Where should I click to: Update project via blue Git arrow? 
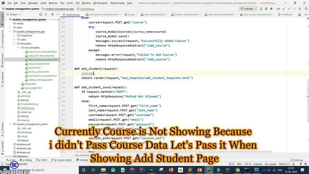click(x=284, y=9)
